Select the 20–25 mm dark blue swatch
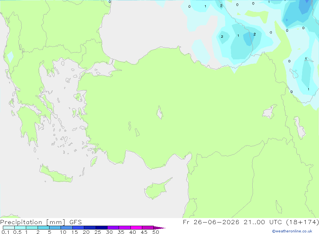 coord(90,228)
